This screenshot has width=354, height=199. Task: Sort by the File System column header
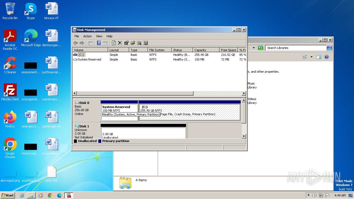coord(159,50)
